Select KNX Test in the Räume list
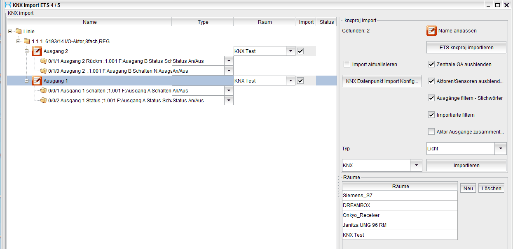 [400, 235]
